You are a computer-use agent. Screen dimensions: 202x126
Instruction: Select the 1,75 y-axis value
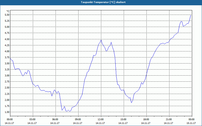pyautogui.click(x=7, y=106)
